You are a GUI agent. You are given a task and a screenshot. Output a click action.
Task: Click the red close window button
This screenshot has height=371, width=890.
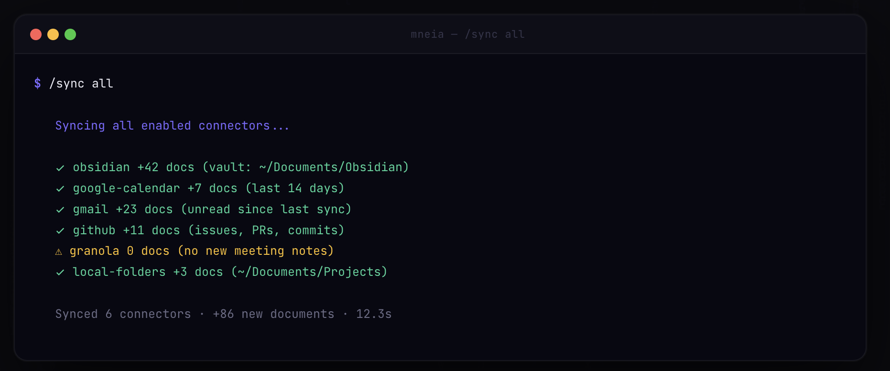point(36,34)
